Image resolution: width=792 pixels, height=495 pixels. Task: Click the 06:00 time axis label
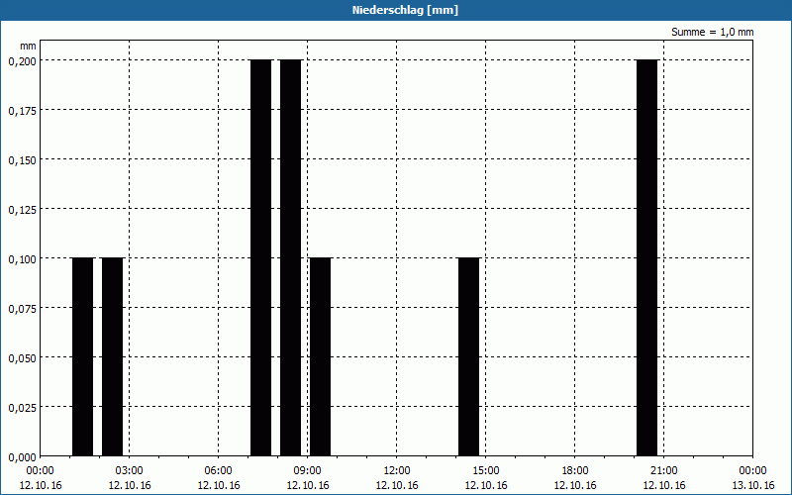pyautogui.click(x=219, y=470)
